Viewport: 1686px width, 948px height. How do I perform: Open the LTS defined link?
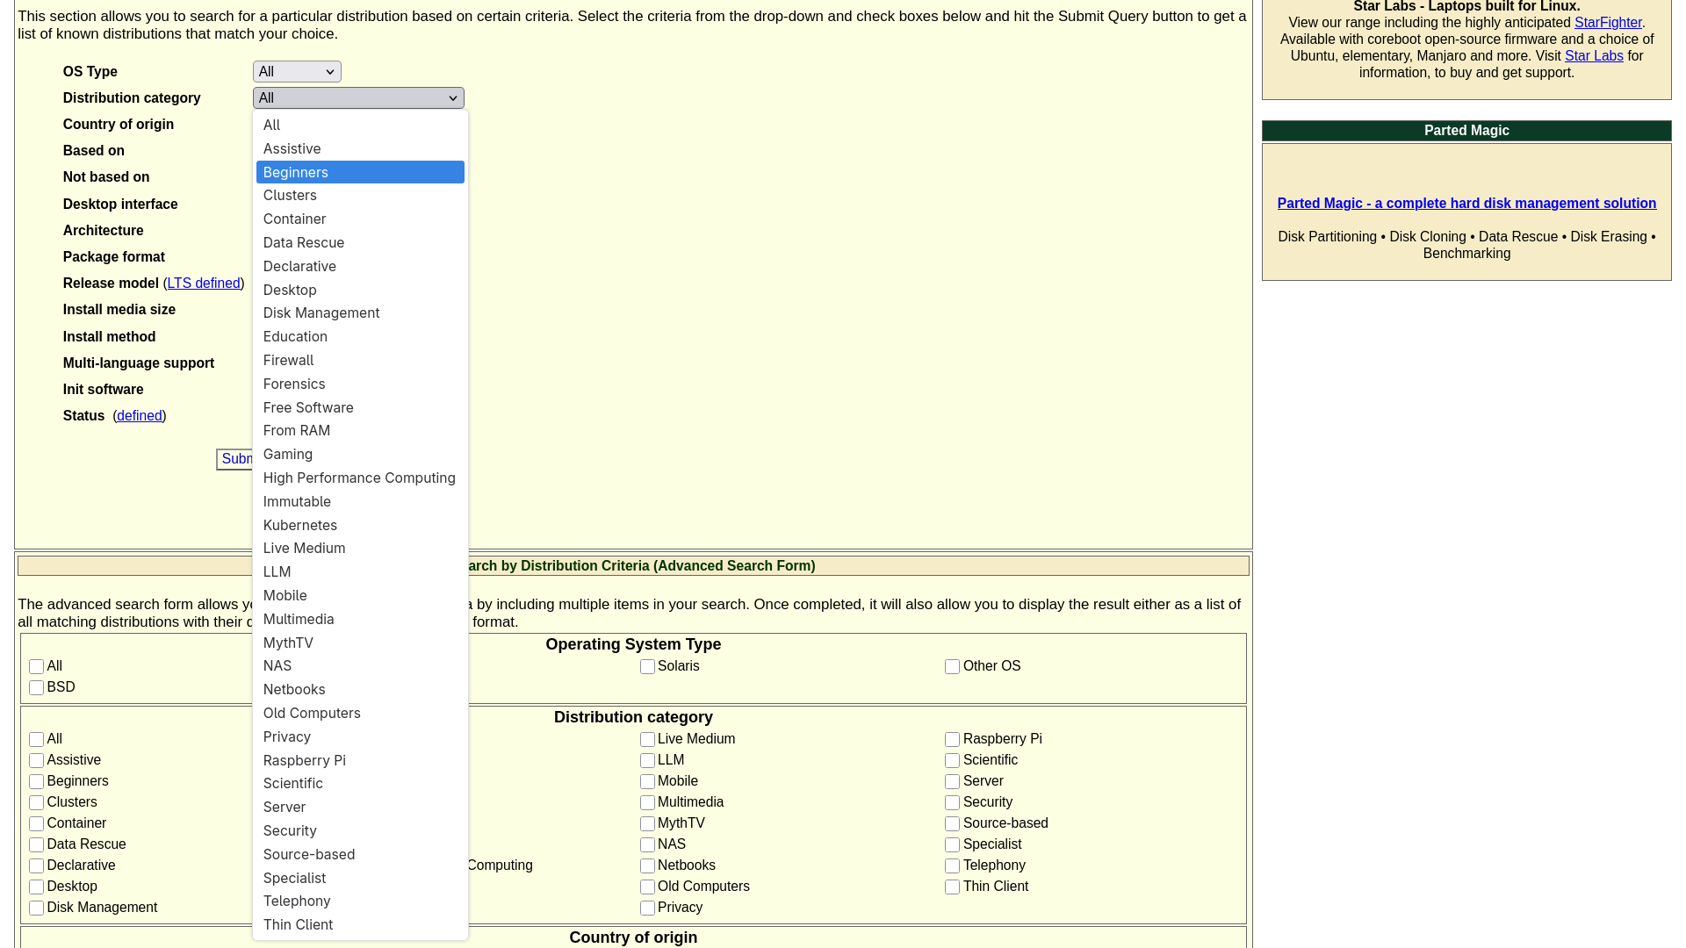(203, 283)
